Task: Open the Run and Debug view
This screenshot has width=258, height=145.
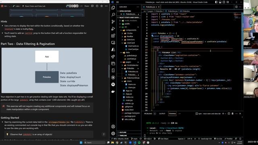Action: [113, 29]
